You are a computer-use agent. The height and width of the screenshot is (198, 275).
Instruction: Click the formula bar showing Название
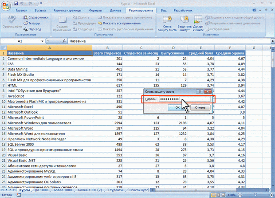(x=169, y=41)
